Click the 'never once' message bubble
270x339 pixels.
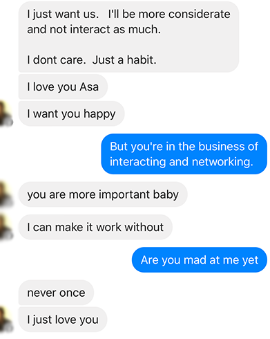(x=56, y=293)
